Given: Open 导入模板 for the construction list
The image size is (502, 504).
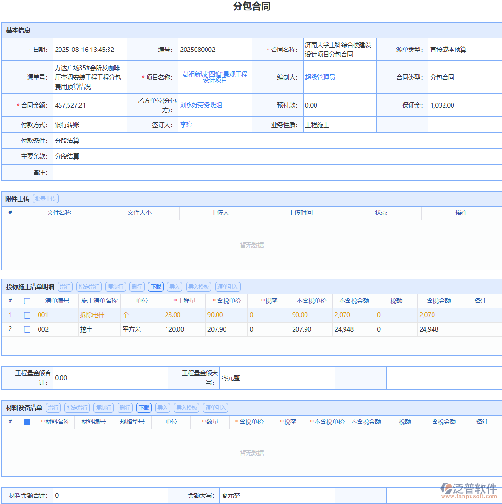Looking at the screenshot, I should (198, 286).
